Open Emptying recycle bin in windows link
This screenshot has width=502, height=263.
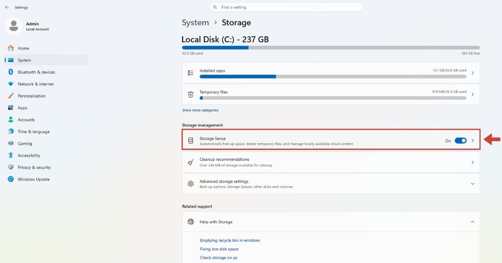coord(230,240)
